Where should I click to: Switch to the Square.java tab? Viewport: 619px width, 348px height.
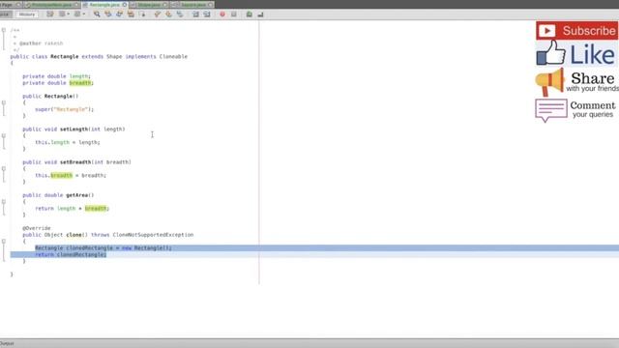pyautogui.click(x=192, y=5)
